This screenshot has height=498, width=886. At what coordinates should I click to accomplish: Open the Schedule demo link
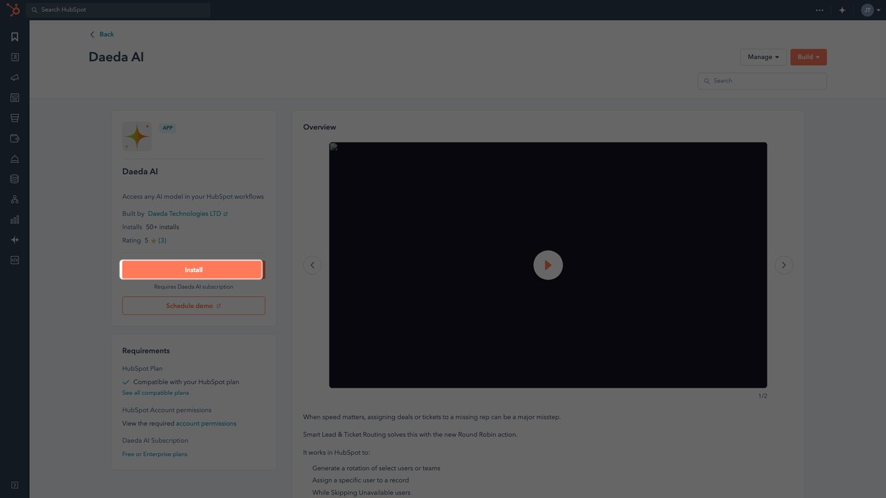pyautogui.click(x=193, y=305)
